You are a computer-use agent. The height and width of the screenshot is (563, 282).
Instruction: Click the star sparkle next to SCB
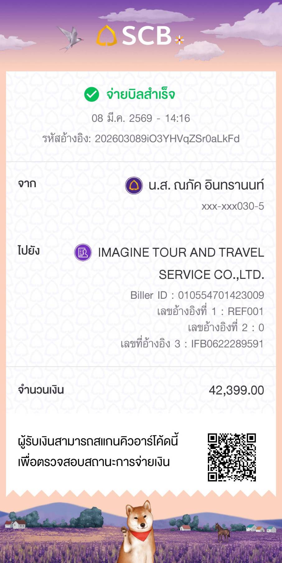tap(179, 40)
